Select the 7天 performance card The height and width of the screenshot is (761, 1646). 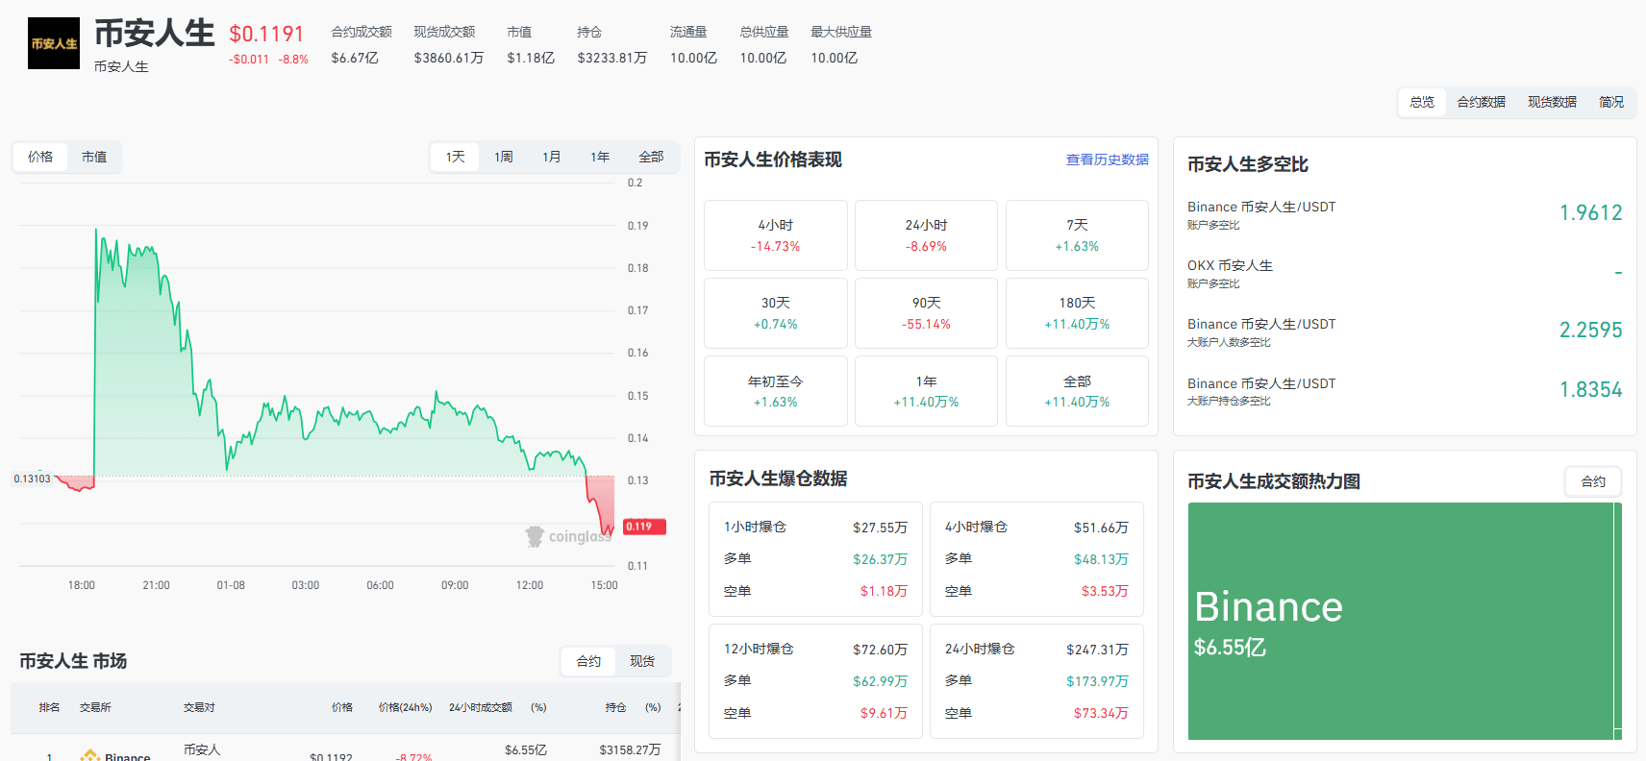point(1077,235)
